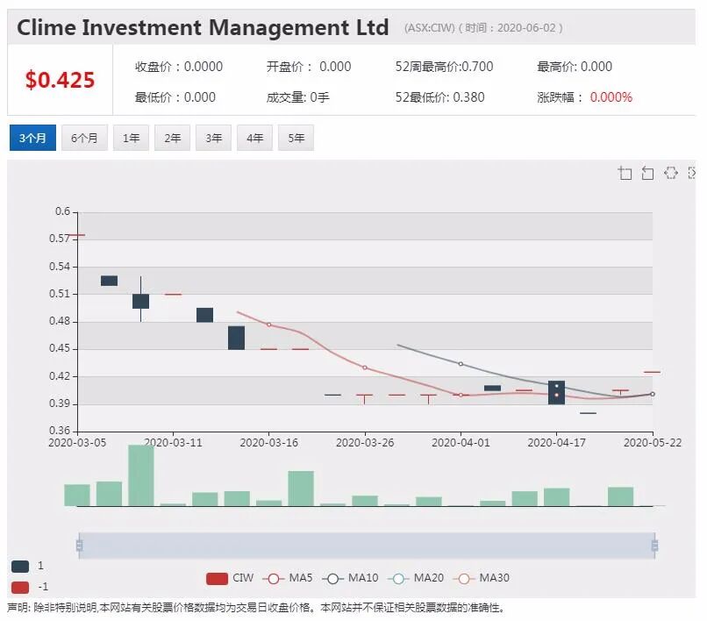707x621 pixels.
Task: Click the 最高价: 0.000 text
Action: [575, 67]
